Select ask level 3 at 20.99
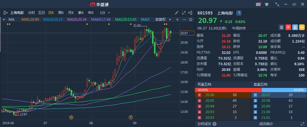 click(x=279, y=107)
